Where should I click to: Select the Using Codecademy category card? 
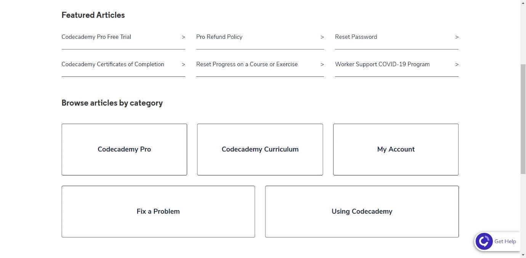(x=362, y=212)
